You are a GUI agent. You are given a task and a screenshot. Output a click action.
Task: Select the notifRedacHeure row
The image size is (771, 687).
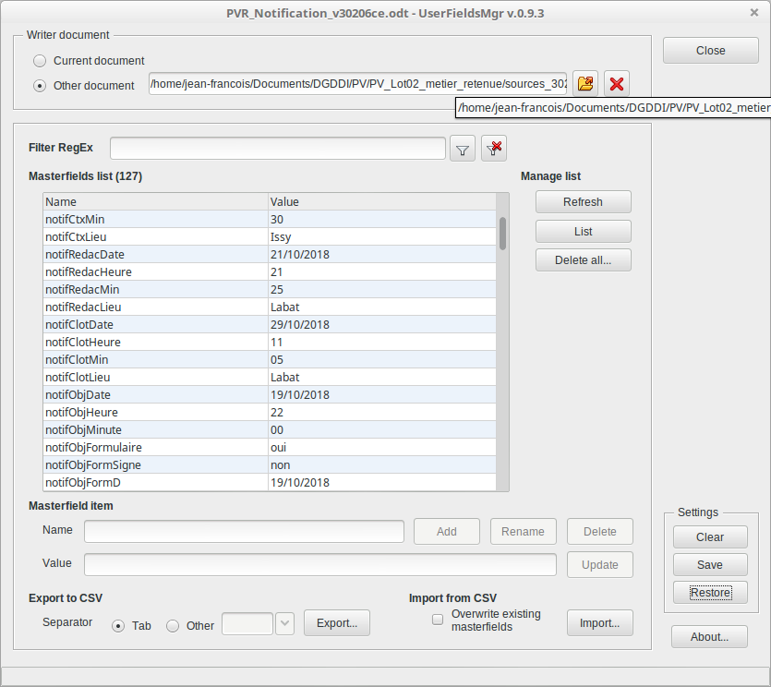click(270, 272)
